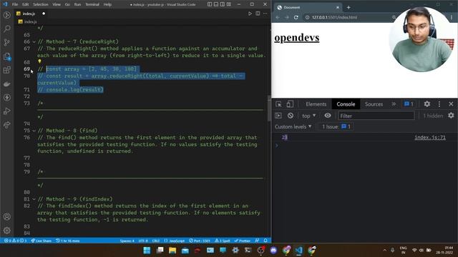Open the editor More Actions ellipsis
The width and height of the screenshot is (458, 257).
265,14
